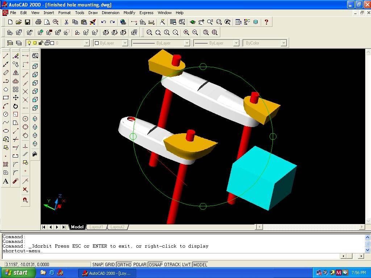The width and height of the screenshot is (371, 278).
Task: Click the GRID status bar button
Action: 110,265
